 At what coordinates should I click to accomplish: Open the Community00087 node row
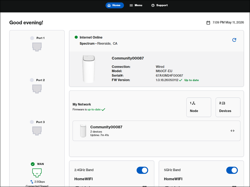point(156,131)
